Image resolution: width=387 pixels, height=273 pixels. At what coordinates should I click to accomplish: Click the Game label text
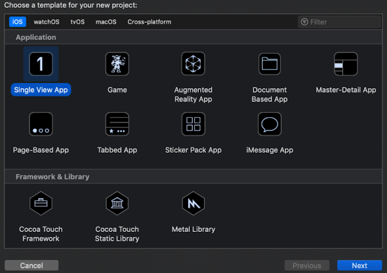pyautogui.click(x=117, y=90)
